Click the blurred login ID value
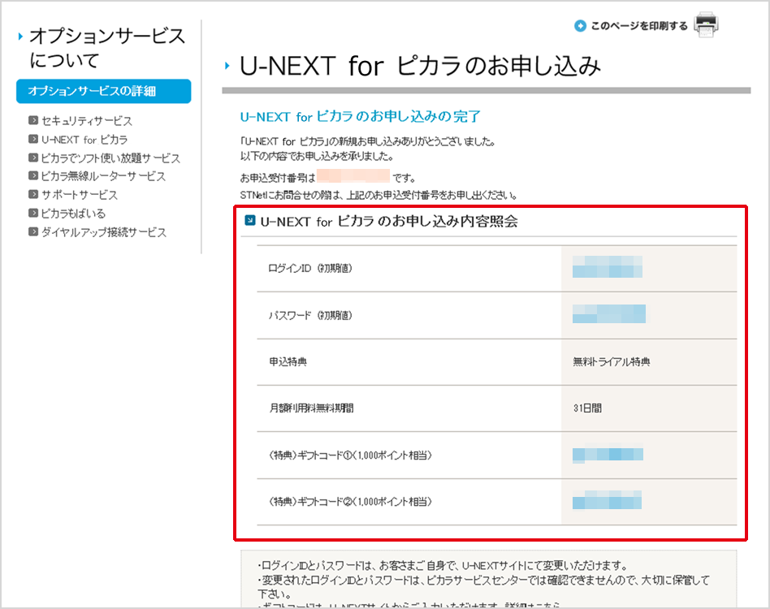 point(608,267)
